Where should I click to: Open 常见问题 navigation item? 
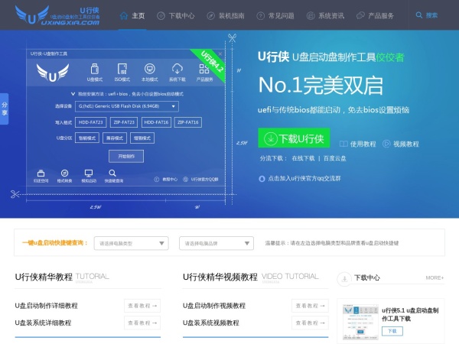pos(275,15)
